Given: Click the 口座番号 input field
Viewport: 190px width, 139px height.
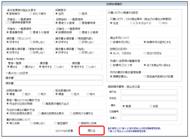Looking at the screenshot, I should (149, 112).
